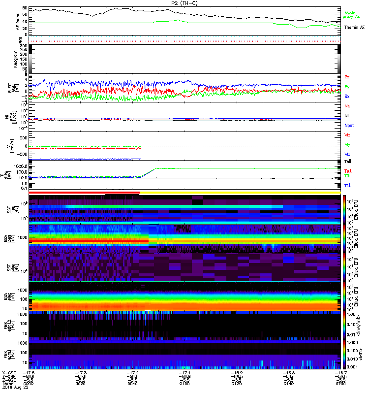Click the "0120" time tick label
The image size is (369, 394).
coord(237,384)
